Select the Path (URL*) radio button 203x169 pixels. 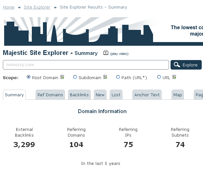(118, 77)
